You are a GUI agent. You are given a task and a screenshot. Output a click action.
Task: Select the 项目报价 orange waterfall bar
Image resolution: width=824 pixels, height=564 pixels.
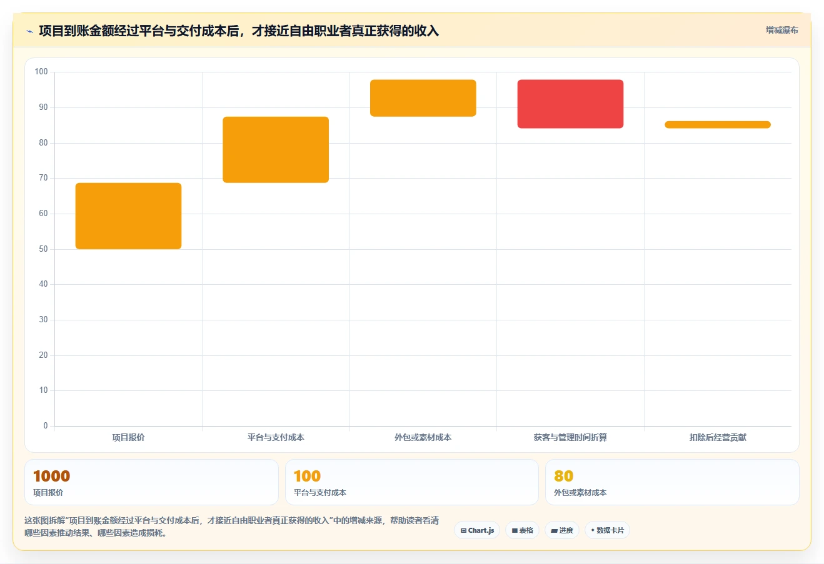point(128,216)
